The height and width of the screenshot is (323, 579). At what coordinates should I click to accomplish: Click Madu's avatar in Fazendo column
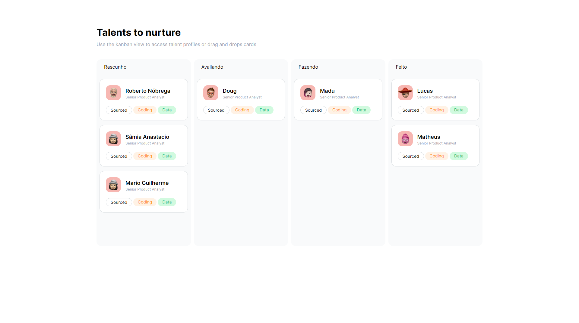coord(308,93)
